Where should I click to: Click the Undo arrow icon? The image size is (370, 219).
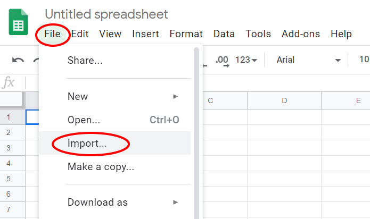(18, 60)
